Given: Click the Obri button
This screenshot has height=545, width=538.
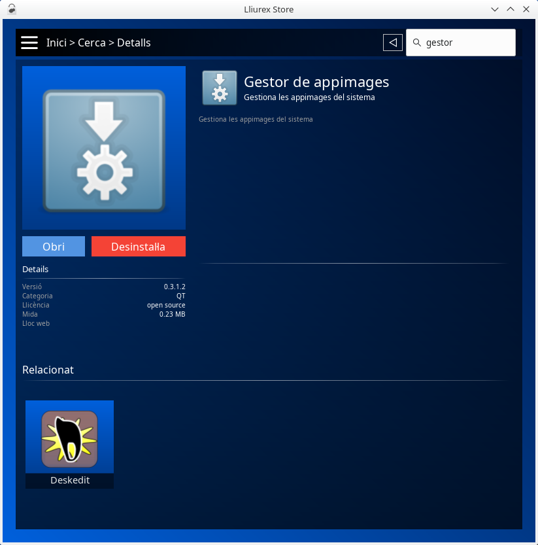Looking at the screenshot, I should tap(54, 247).
